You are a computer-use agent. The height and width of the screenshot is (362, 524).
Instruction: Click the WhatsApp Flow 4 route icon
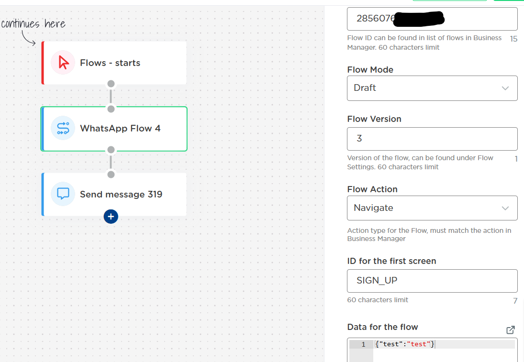pos(63,128)
